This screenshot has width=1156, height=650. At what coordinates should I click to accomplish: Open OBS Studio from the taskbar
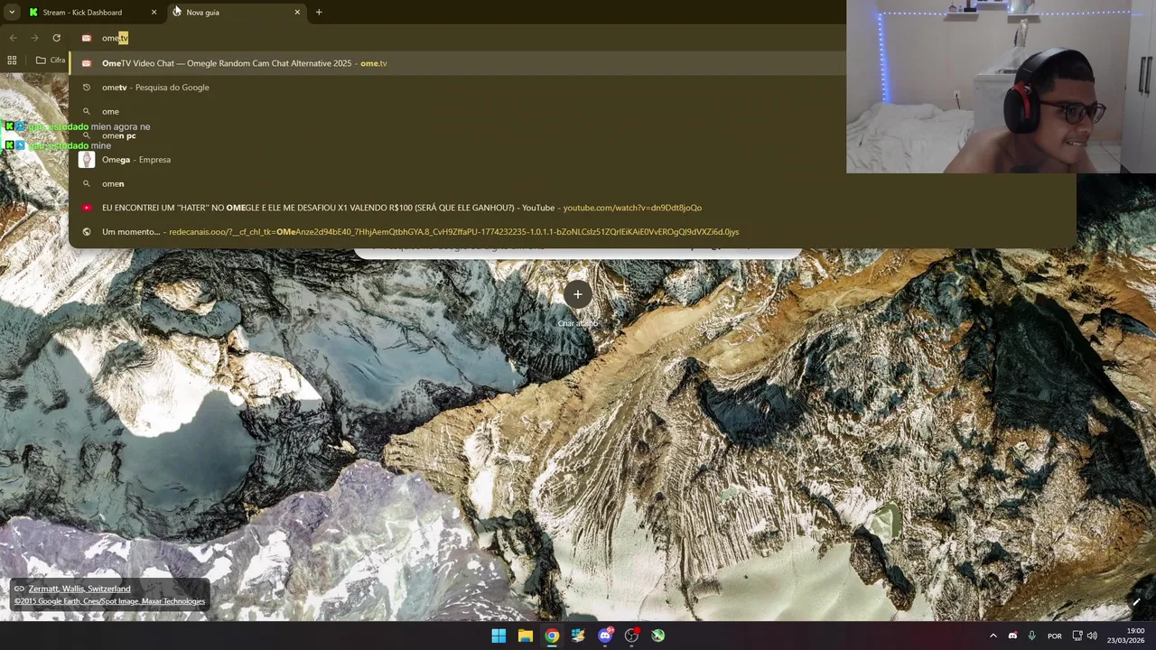point(631,636)
